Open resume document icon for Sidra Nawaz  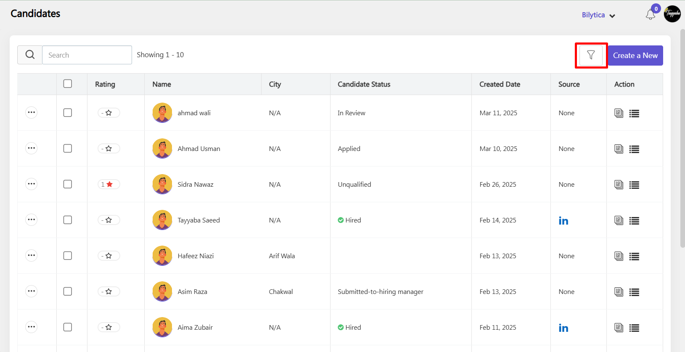coord(619,184)
